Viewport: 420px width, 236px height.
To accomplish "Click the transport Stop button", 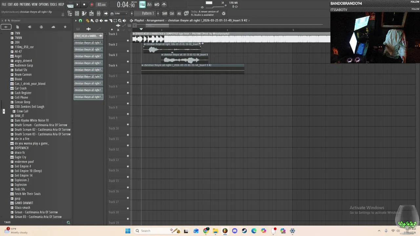I will click(x=84, y=5).
